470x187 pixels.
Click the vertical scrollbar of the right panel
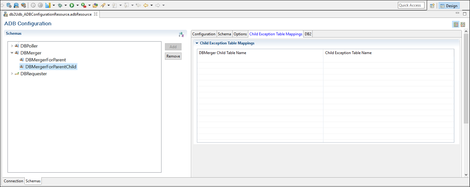(466, 78)
